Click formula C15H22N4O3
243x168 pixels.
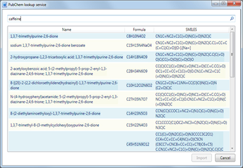pyautogui.click(x=137, y=125)
